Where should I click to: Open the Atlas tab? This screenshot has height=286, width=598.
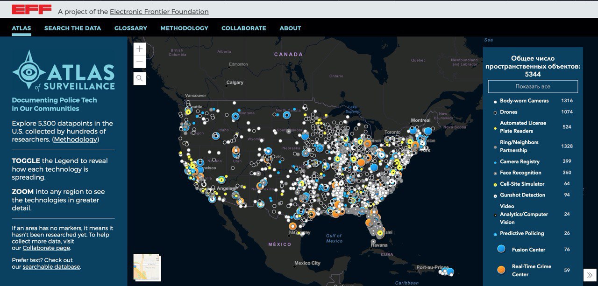(x=21, y=28)
